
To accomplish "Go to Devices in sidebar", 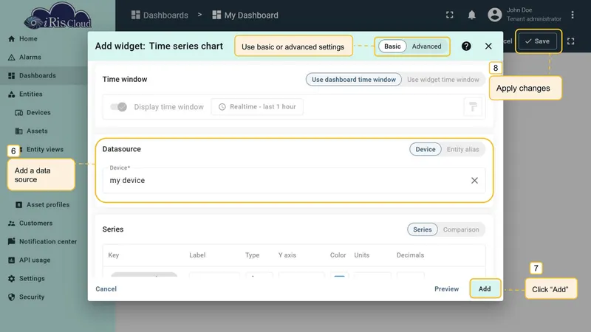I will pos(33,113).
